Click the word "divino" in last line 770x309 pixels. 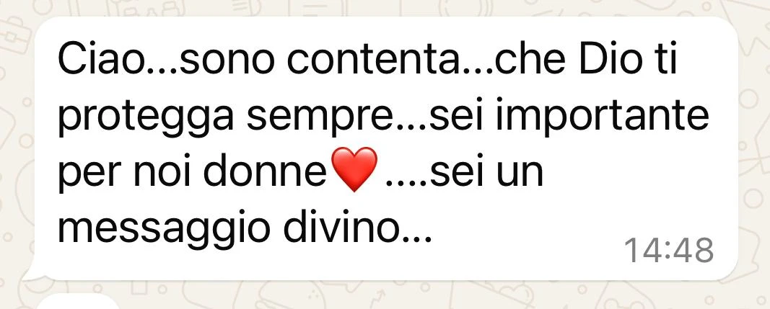(344, 228)
